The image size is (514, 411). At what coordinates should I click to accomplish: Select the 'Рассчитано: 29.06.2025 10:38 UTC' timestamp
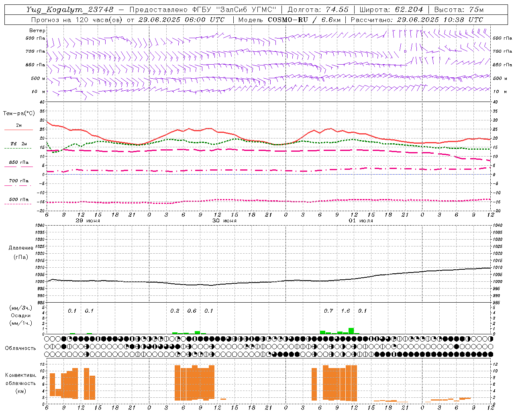[x=417, y=20]
